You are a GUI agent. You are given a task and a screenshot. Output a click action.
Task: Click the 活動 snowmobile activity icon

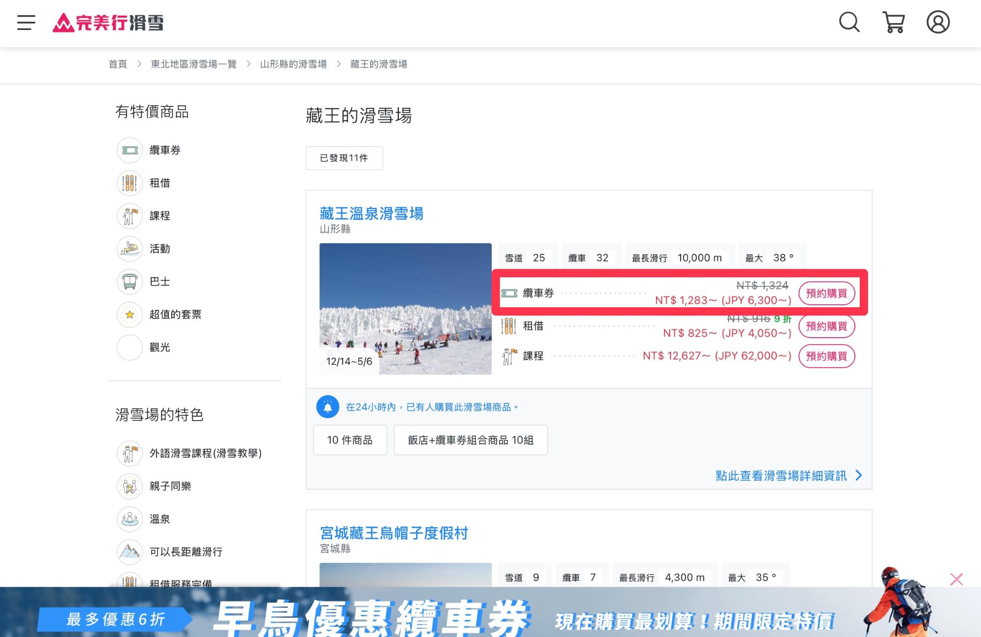point(129,249)
